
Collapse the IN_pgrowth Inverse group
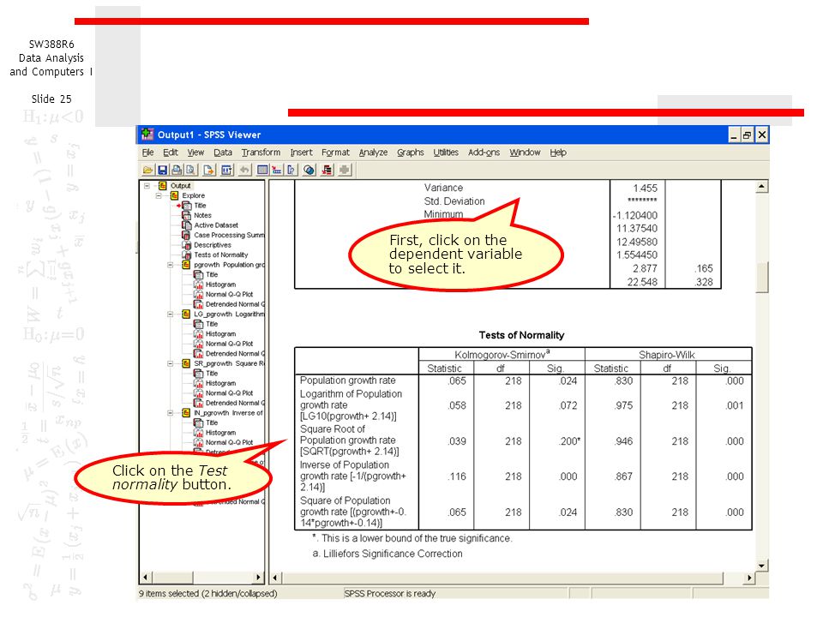pos(171,413)
